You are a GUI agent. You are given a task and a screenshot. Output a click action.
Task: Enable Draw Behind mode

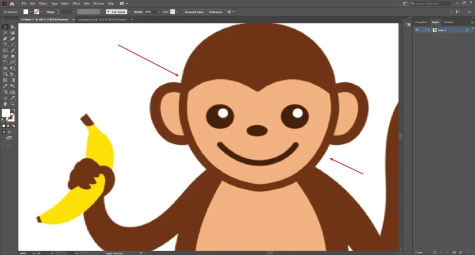click(9, 132)
